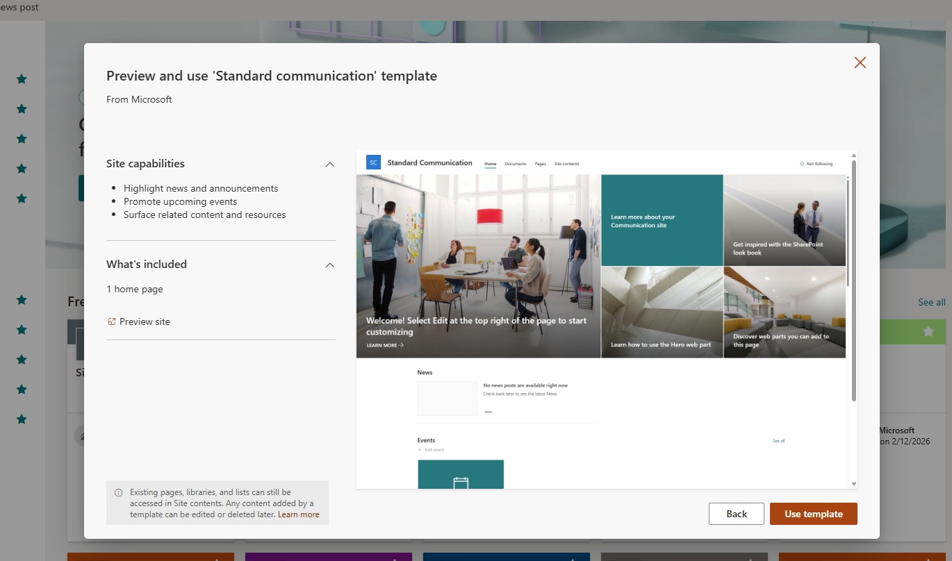Screen dimensions: 952x561
Task: Click the Back button
Action: click(736, 514)
